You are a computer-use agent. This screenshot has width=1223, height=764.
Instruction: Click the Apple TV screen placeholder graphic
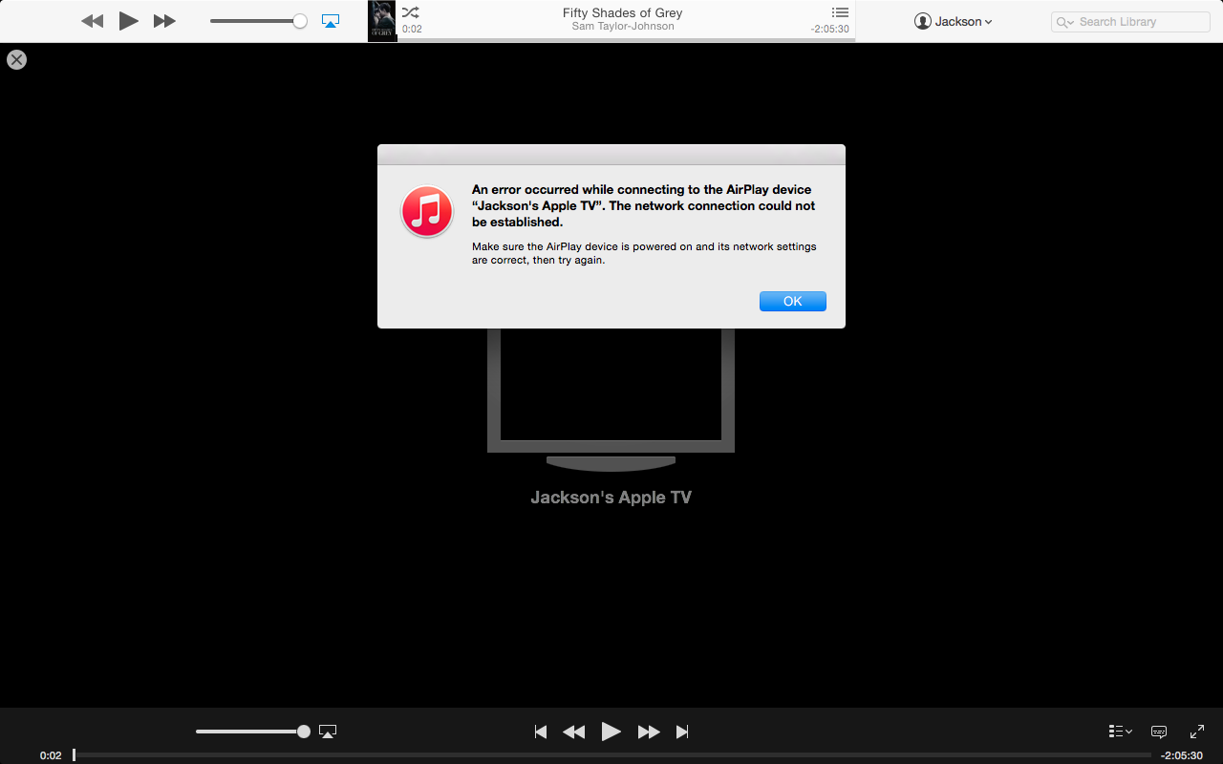[x=611, y=399]
